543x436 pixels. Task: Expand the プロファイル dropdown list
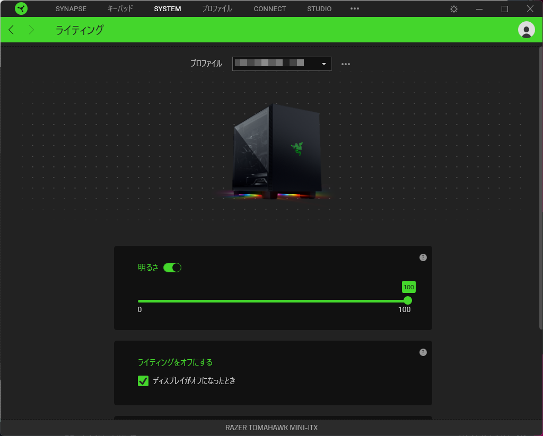pyautogui.click(x=324, y=64)
